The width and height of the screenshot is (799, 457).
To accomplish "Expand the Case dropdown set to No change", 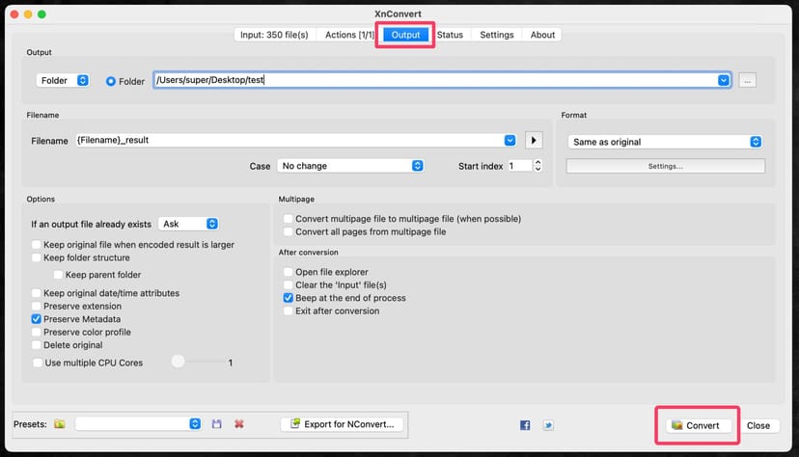I will coord(350,166).
